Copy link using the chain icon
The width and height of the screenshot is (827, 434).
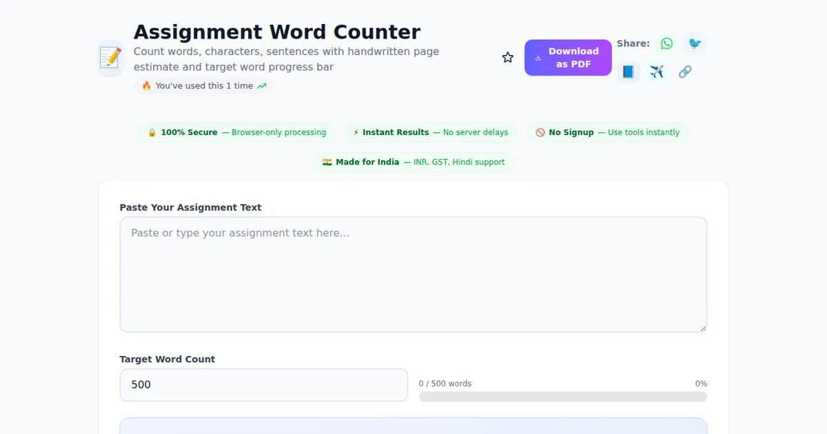coord(684,72)
